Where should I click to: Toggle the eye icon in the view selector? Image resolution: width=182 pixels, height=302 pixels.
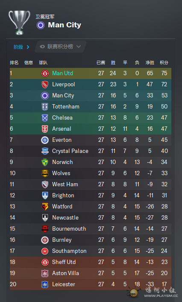pos(42,47)
